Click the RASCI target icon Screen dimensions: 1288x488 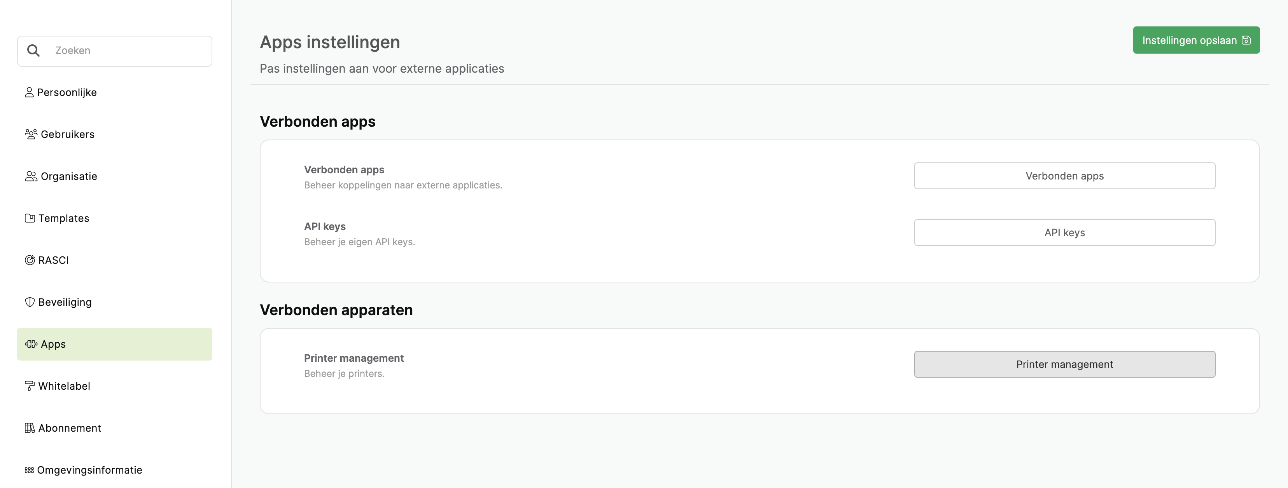click(x=30, y=260)
